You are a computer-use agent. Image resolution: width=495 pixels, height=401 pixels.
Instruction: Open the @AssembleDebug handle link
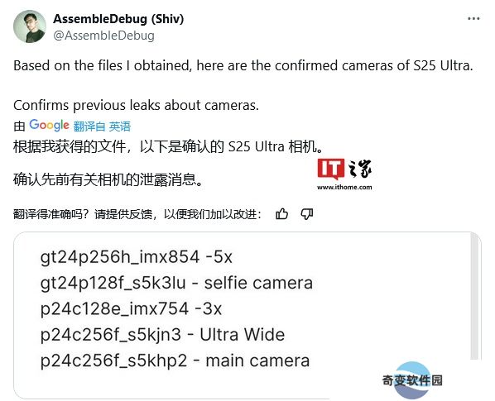pos(103,36)
